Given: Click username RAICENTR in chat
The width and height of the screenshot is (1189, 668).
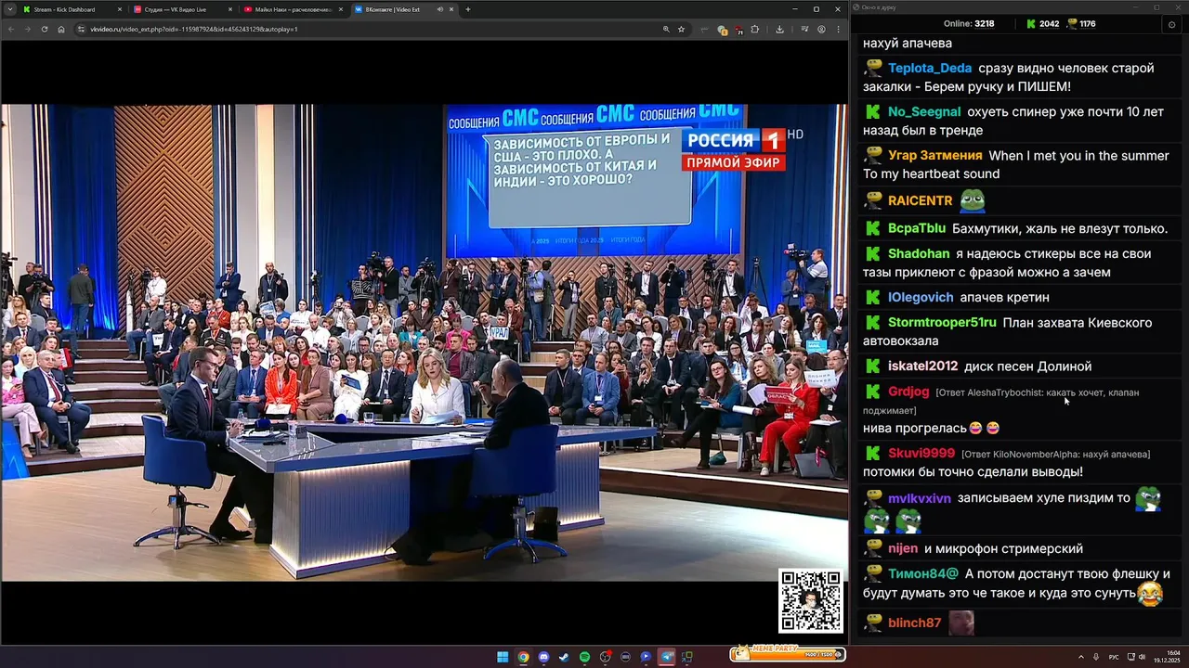Looking at the screenshot, I should pyautogui.click(x=920, y=200).
